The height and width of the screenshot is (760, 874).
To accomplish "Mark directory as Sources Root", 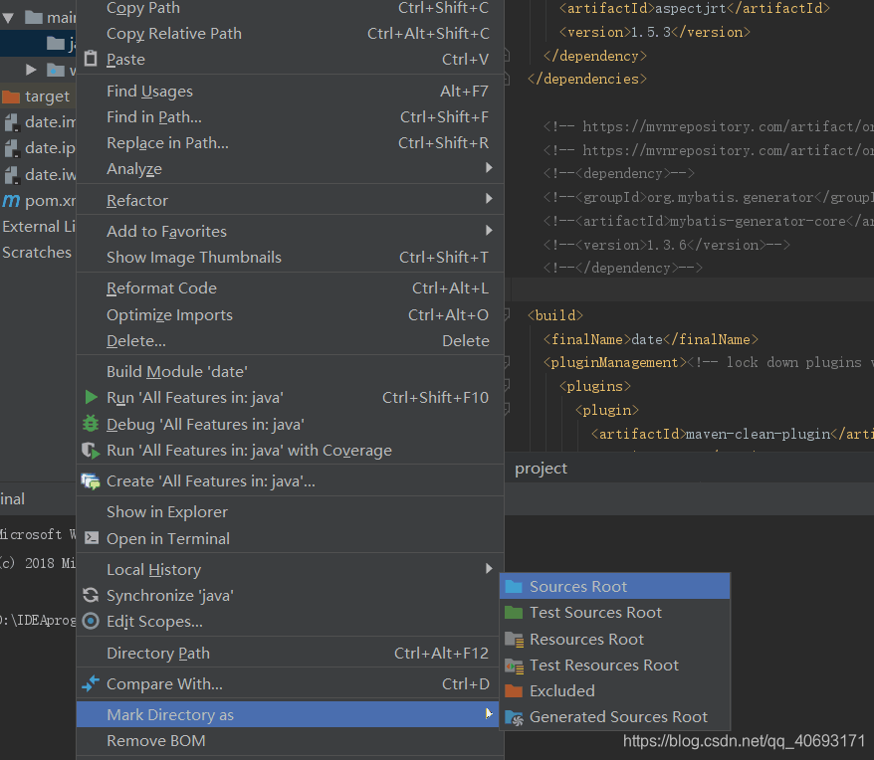I will point(615,586).
